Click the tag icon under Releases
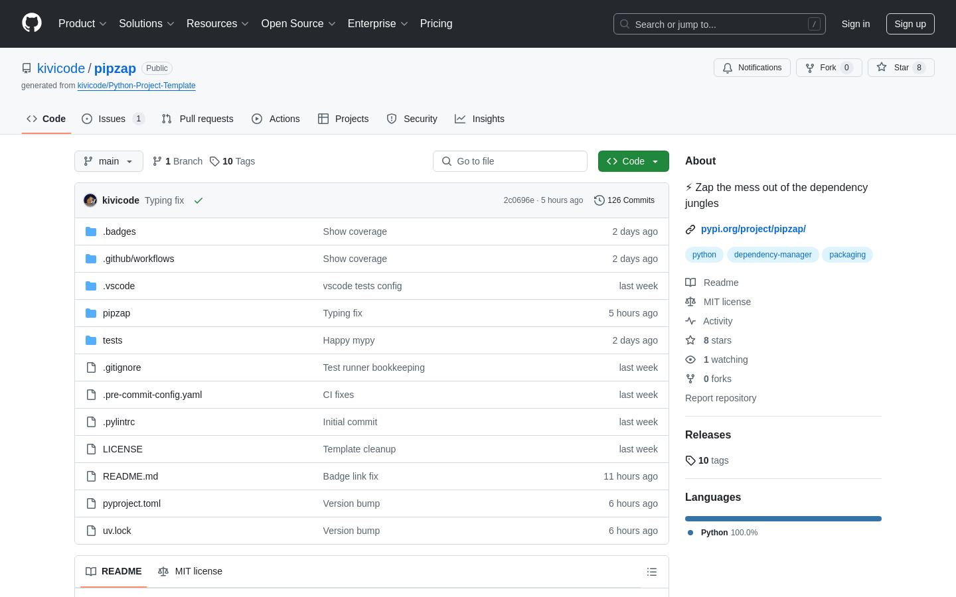 click(x=690, y=460)
